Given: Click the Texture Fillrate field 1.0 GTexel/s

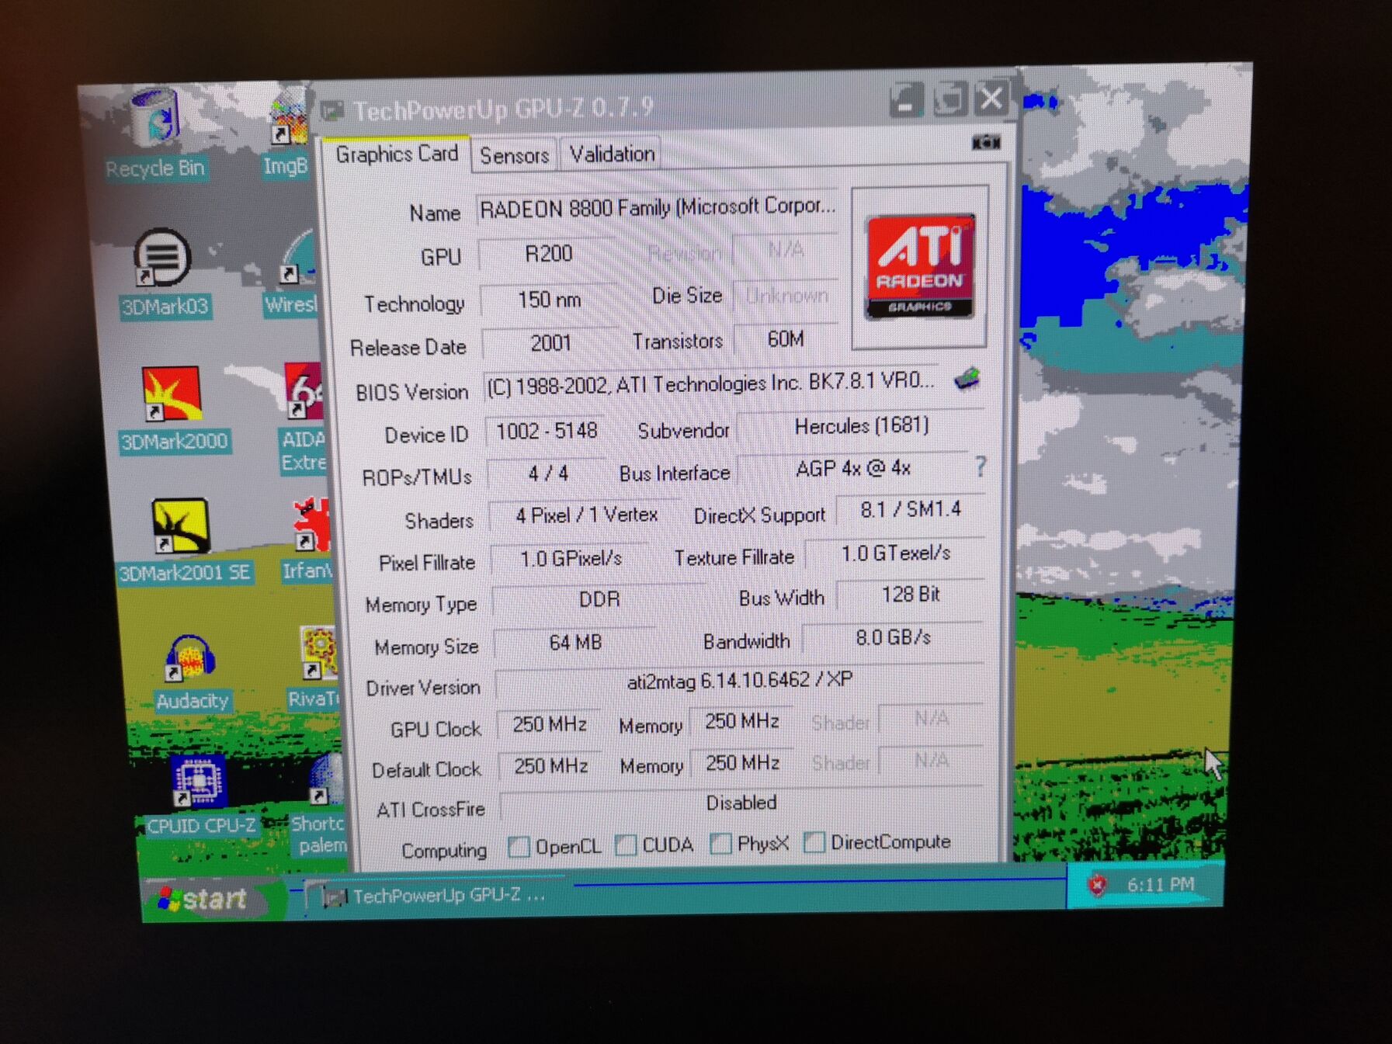Looking at the screenshot, I should [895, 553].
